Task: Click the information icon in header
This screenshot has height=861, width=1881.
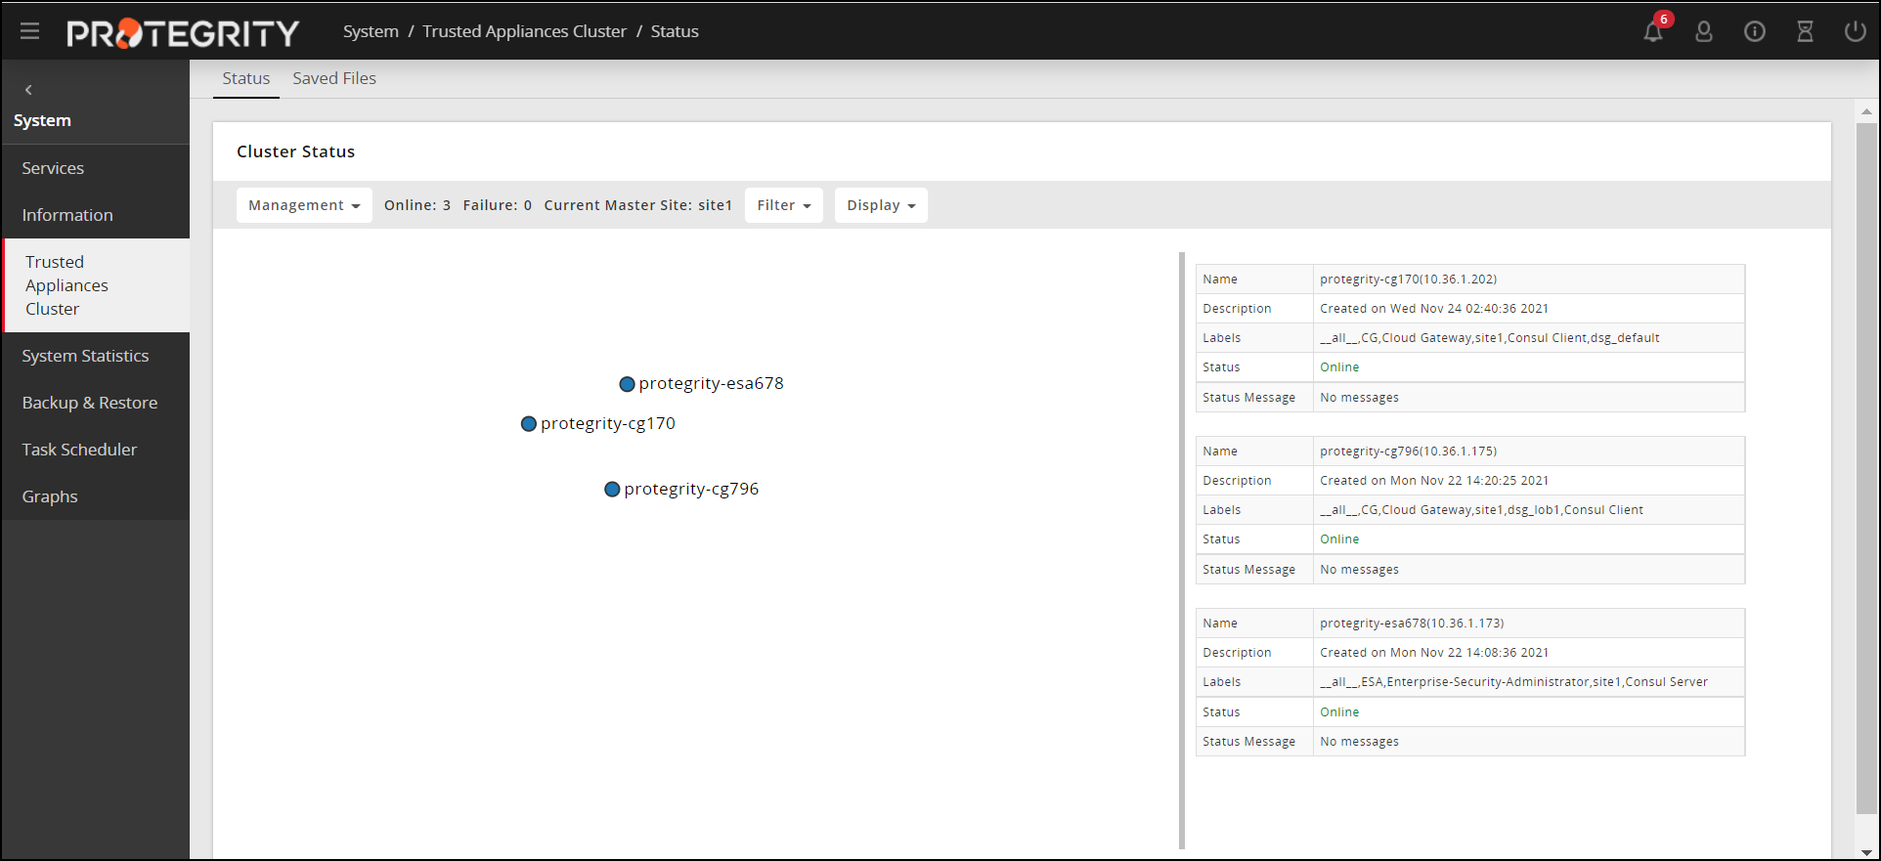Action: (x=1755, y=31)
